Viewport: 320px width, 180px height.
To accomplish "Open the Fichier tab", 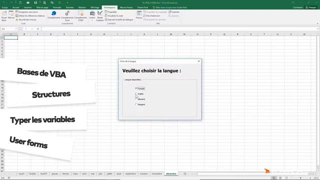I will 4,7.
